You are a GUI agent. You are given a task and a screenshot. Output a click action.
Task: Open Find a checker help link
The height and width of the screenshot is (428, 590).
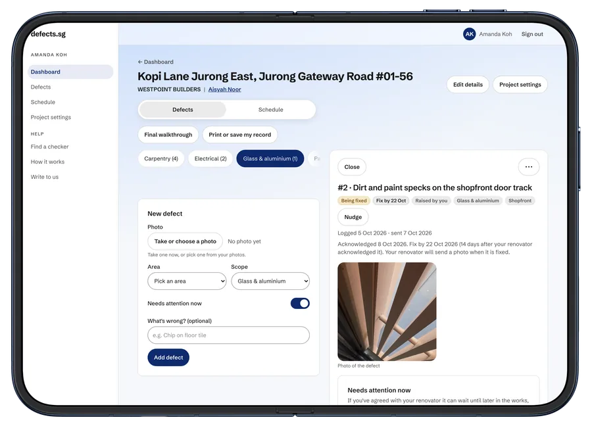[50, 147]
